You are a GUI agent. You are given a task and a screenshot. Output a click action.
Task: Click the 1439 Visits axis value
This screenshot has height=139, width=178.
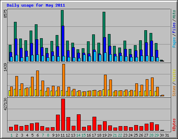(5, 67)
